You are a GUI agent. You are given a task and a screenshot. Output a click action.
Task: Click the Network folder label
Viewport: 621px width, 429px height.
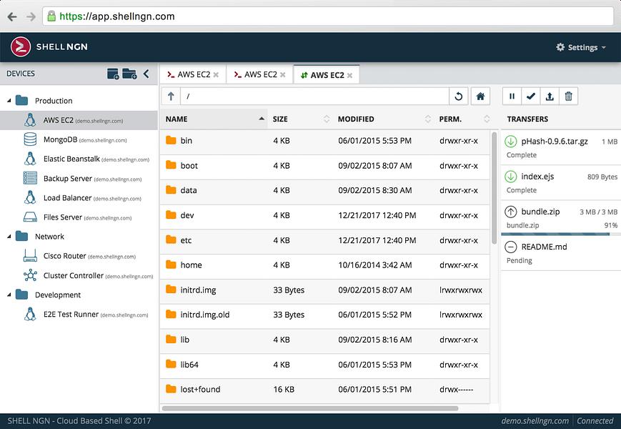click(49, 237)
